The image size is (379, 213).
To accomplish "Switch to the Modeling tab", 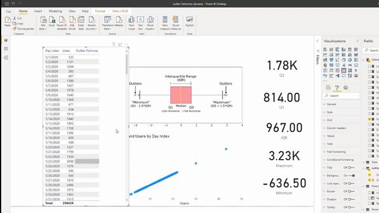I will point(55,11).
